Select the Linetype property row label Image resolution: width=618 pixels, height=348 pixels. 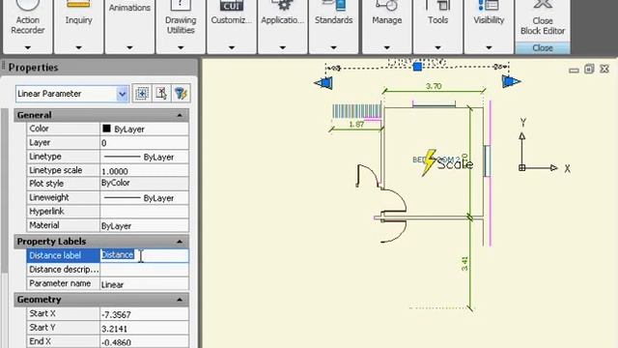pyautogui.click(x=63, y=157)
